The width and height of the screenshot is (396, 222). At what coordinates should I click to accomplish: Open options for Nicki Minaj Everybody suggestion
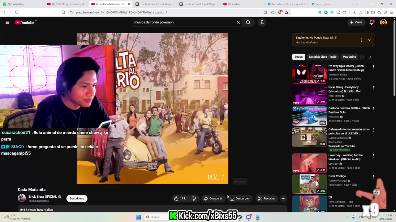pyautogui.click(x=373, y=88)
